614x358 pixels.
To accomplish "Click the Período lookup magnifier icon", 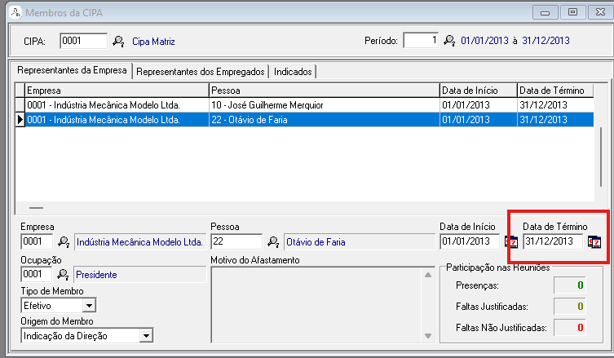I will [449, 40].
